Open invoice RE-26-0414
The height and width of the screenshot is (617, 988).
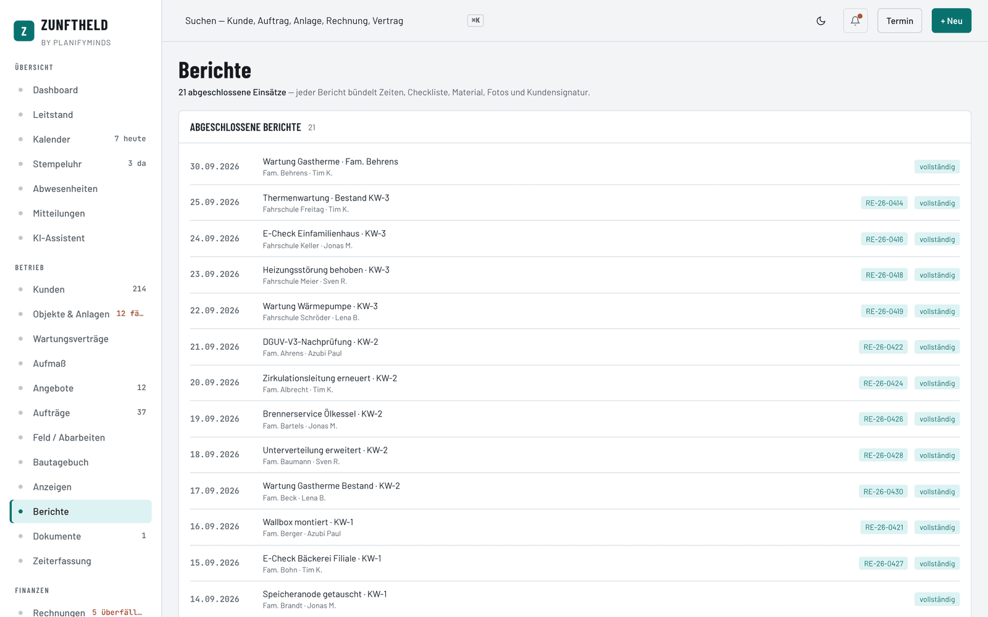coord(884,203)
